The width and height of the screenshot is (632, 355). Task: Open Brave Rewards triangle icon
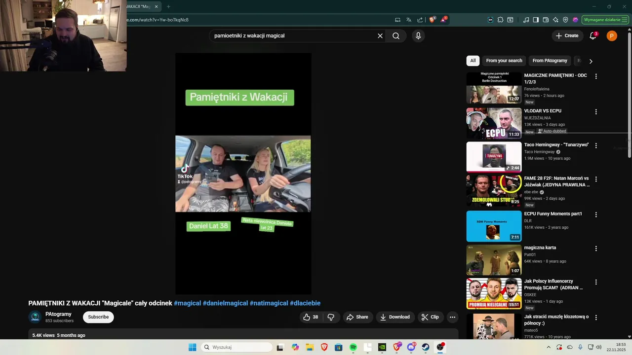pos(443,20)
